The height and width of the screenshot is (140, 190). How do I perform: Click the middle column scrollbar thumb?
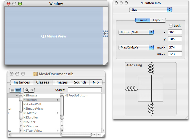(62, 106)
